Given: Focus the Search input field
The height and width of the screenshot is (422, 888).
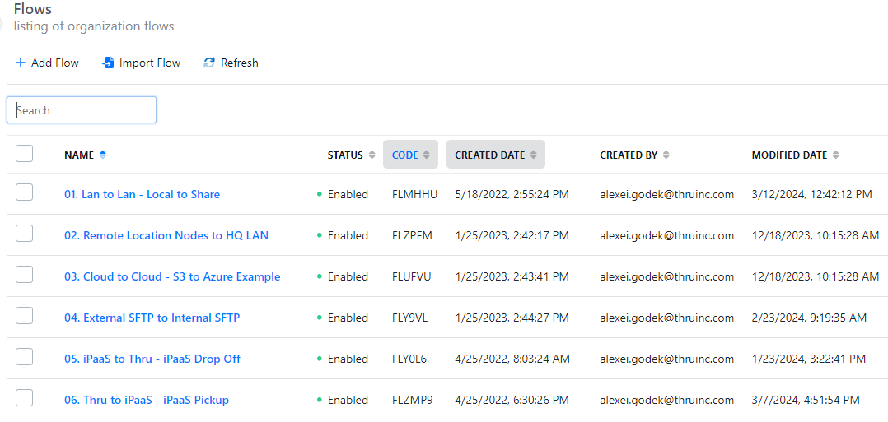Looking at the screenshot, I should (82, 110).
